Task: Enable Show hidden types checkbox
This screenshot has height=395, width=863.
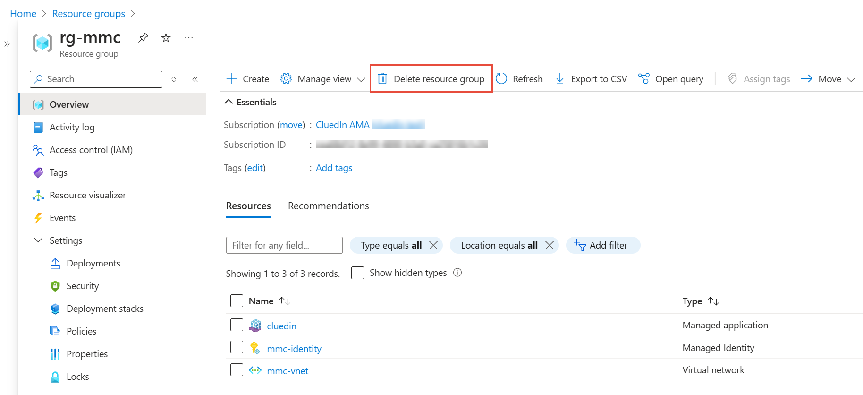Action: pos(357,273)
